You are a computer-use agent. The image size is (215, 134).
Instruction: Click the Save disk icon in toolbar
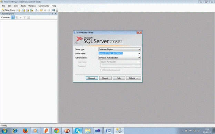[x=45, y=10]
